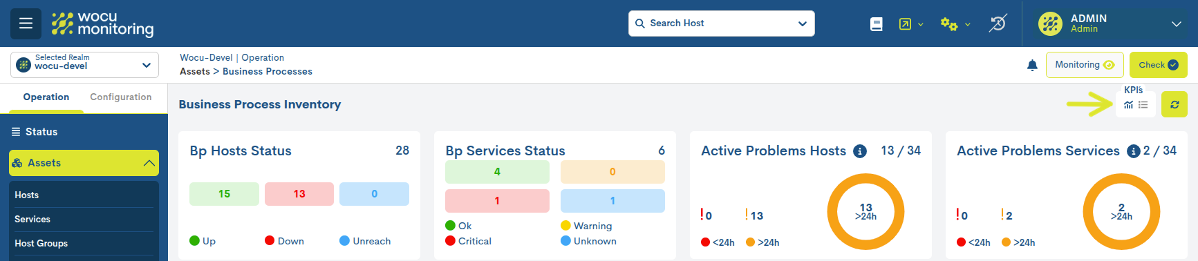Click the 13 / 34 hosts count
The width and height of the screenshot is (1198, 261).
[901, 151]
